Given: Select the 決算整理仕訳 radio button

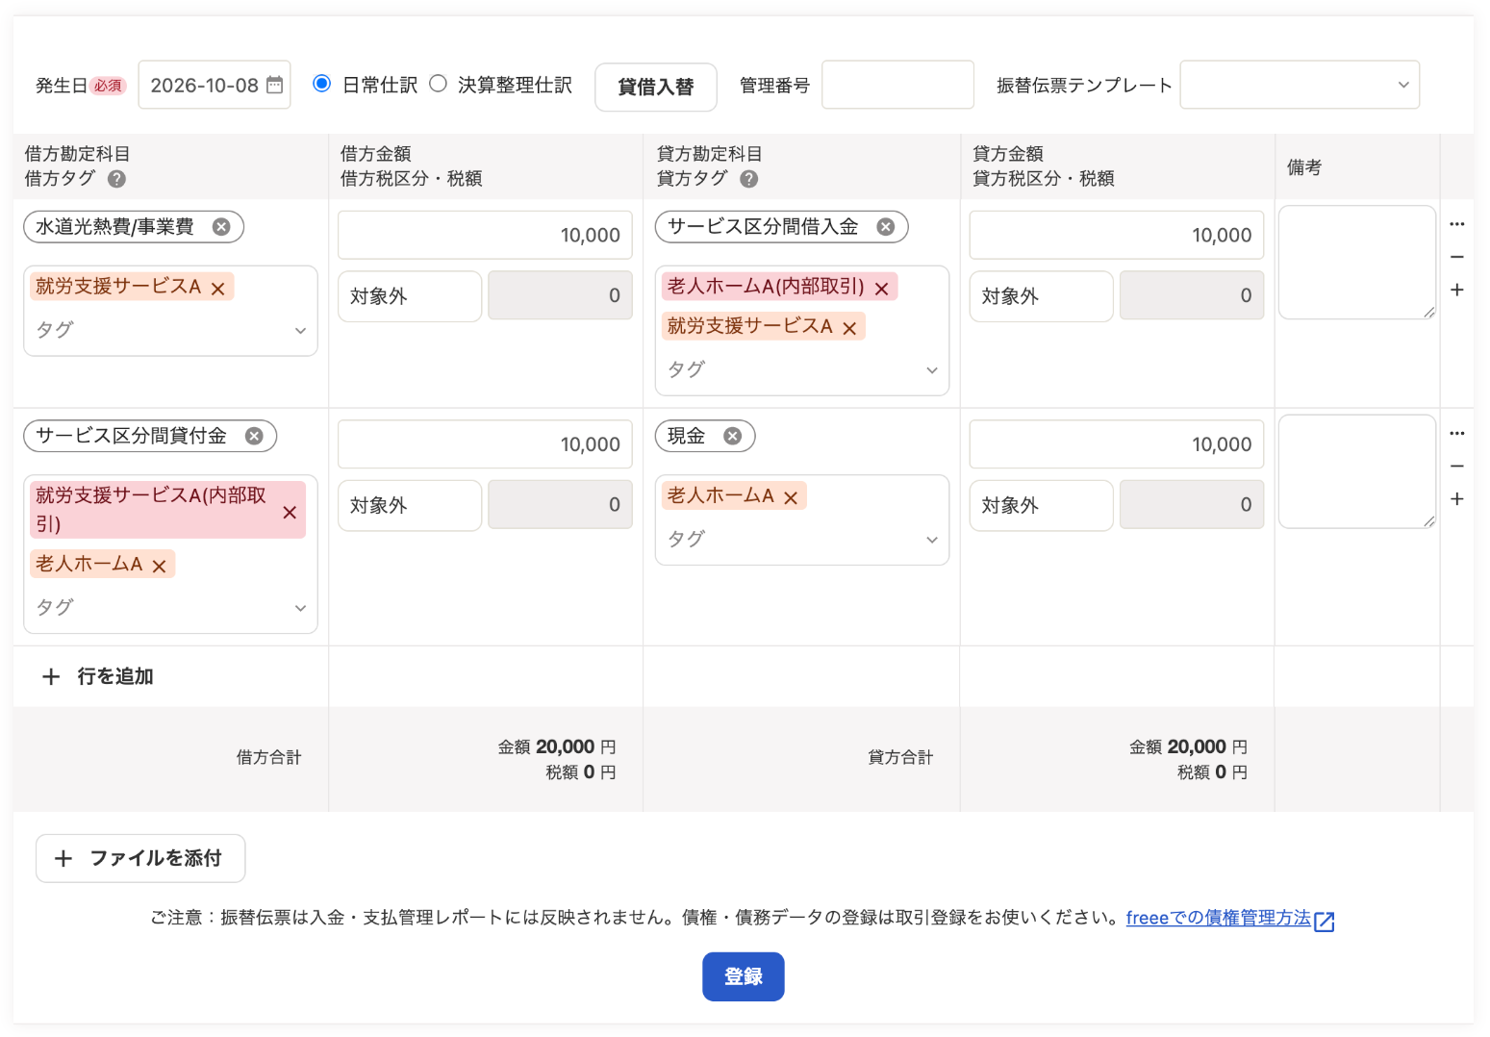Looking at the screenshot, I should 438,84.
